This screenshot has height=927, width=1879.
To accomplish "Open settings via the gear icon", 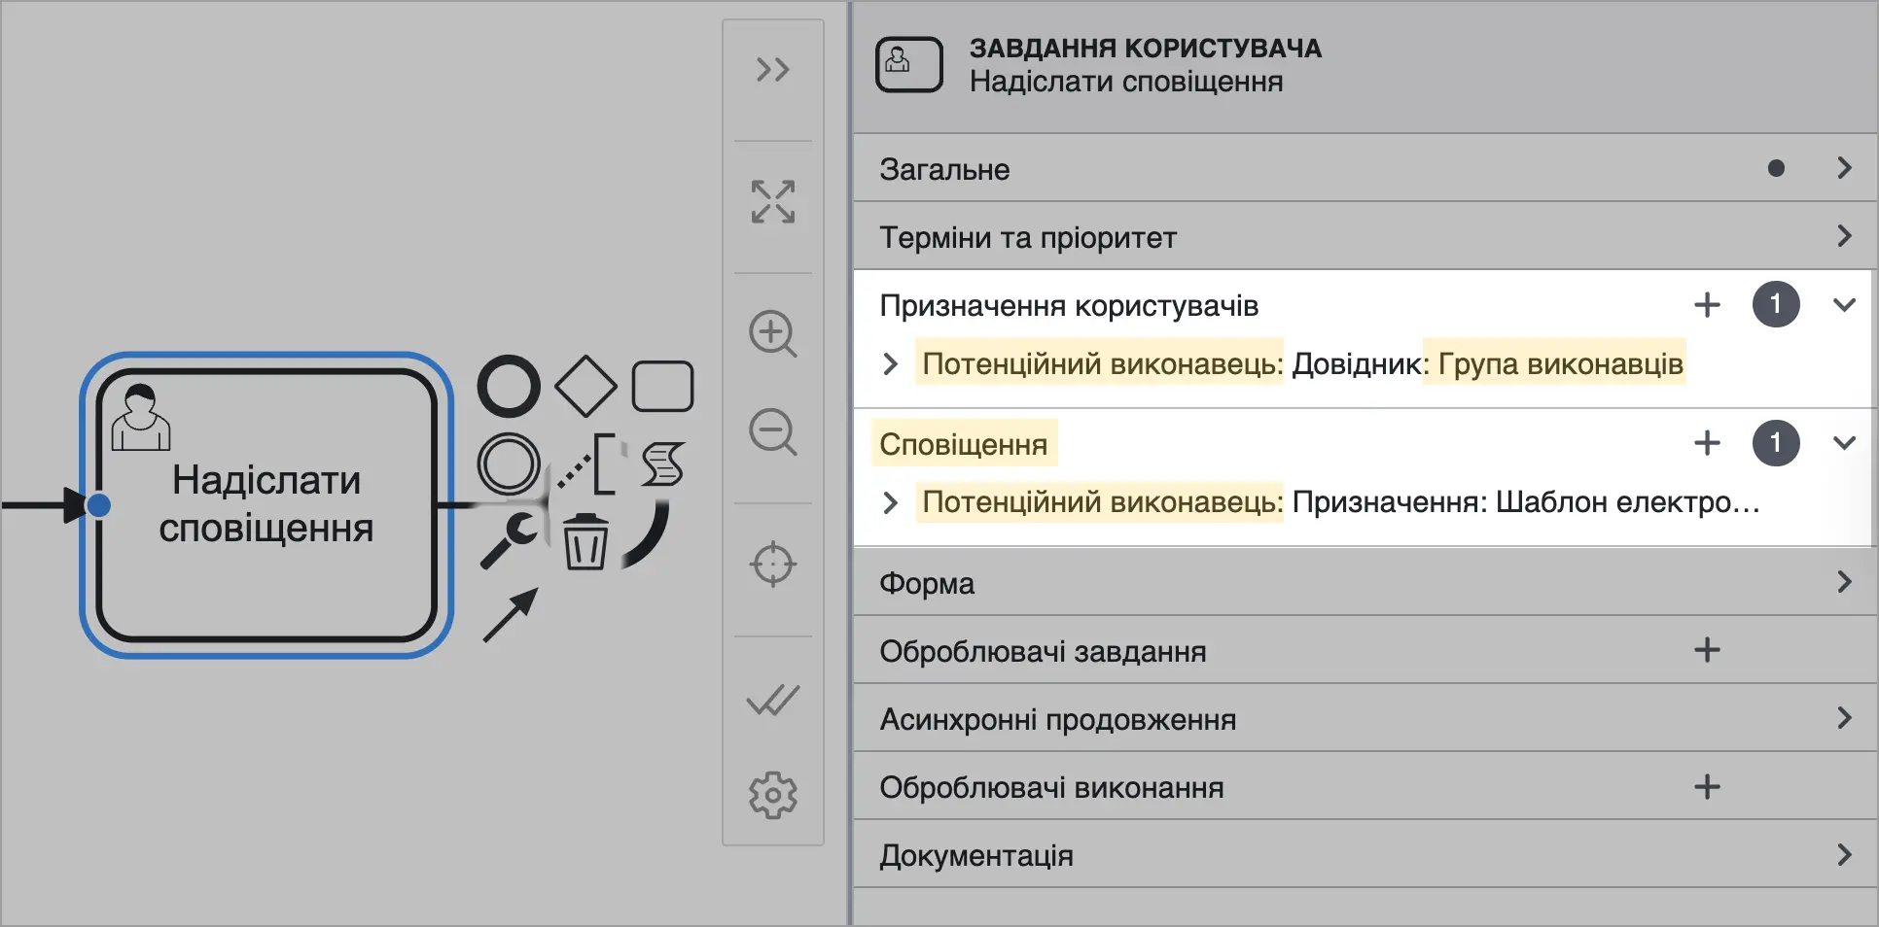I will pyautogui.click(x=773, y=796).
